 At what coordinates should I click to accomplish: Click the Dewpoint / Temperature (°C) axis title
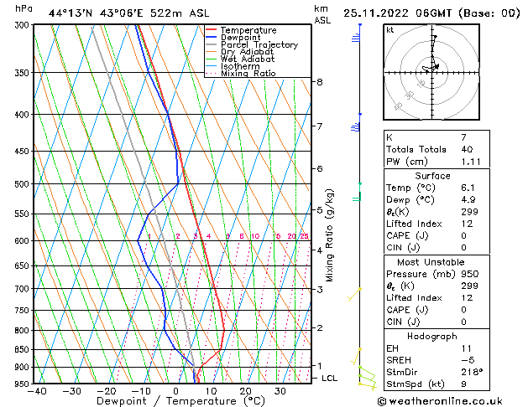(x=180, y=401)
